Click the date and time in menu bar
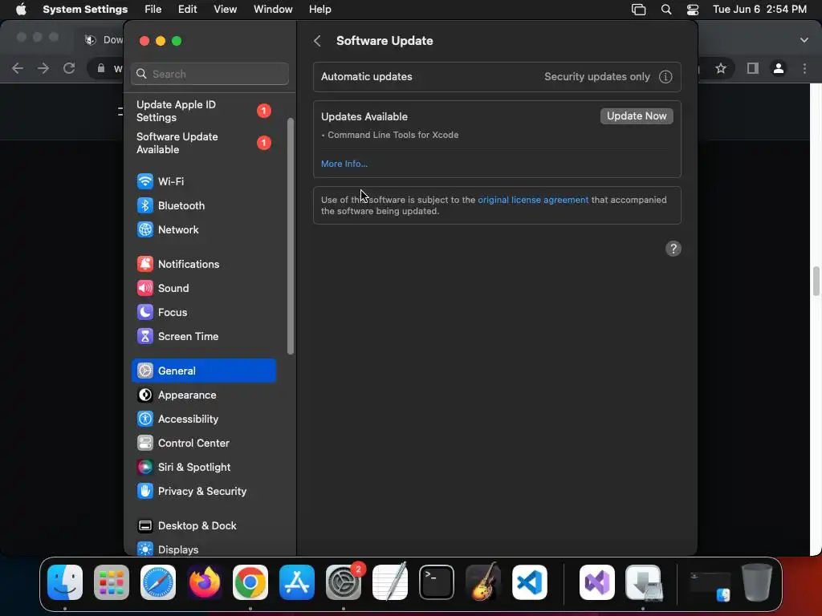The image size is (822, 616). point(759,10)
